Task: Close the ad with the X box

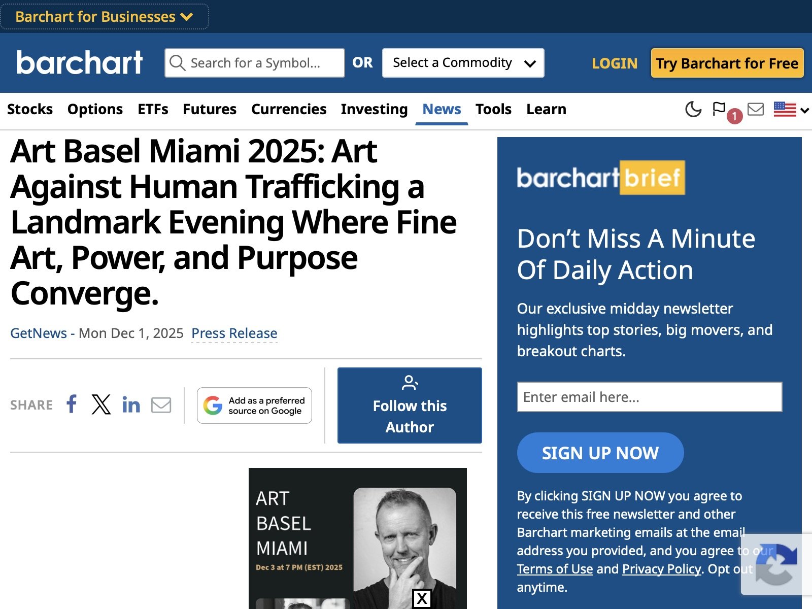Action: 422,599
